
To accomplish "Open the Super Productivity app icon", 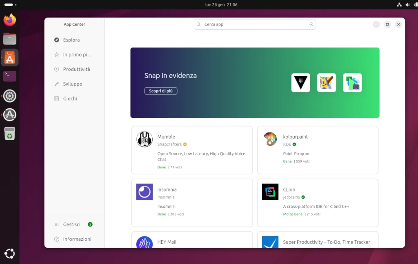I will [270, 242].
